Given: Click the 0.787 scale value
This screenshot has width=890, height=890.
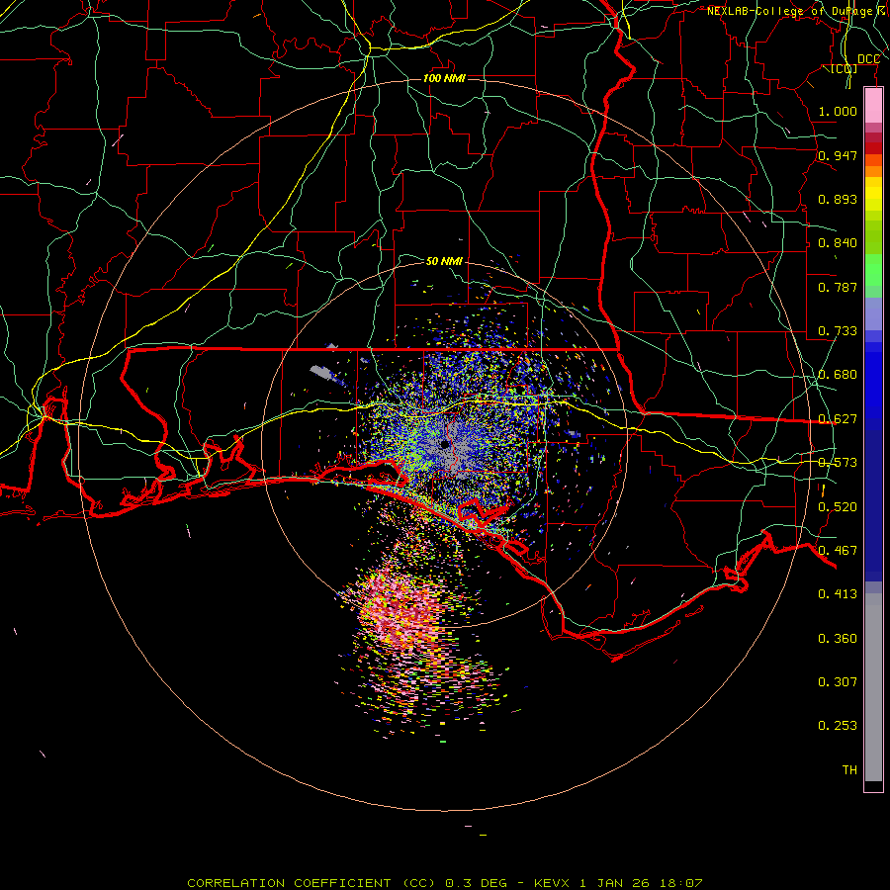Looking at the screenshot, I should coord(838,287).
